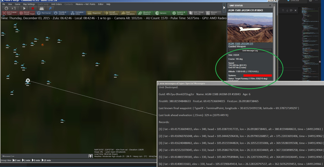Open the Sensors window

pyautogui.click(x=161, y=13)
